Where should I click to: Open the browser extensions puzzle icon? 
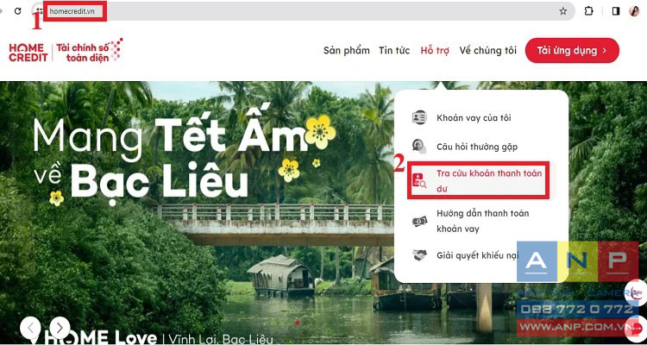point(589,11)
